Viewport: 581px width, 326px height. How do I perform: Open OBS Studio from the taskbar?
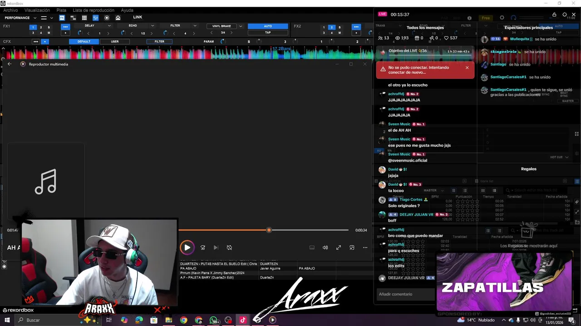pyautogui.click(x=228, y=320)
